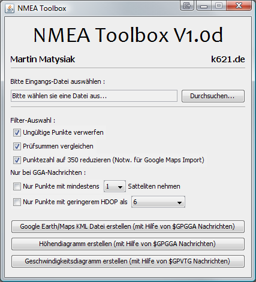
Task: Click the Martin Matysiak name
Action: point(43,59)
